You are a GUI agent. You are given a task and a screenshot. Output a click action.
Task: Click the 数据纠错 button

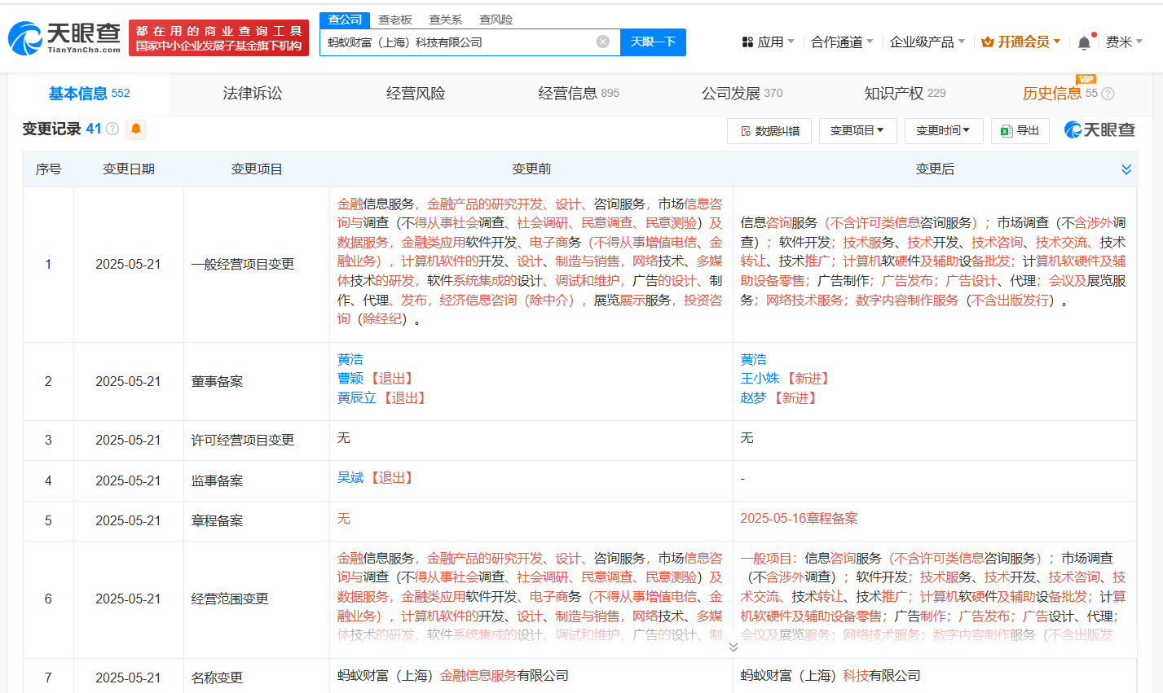(769, 130)
